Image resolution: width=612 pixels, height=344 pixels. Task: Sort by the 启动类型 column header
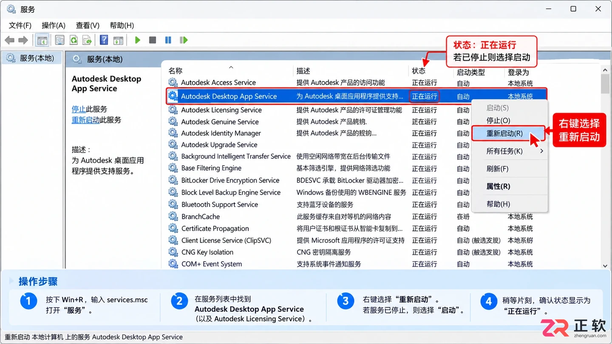pyautogui.click(x=471, y=72)
